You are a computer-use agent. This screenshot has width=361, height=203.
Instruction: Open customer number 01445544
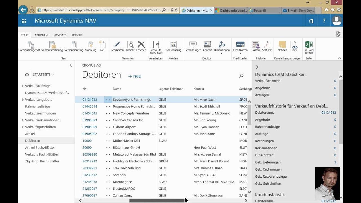tap(90, 107)
